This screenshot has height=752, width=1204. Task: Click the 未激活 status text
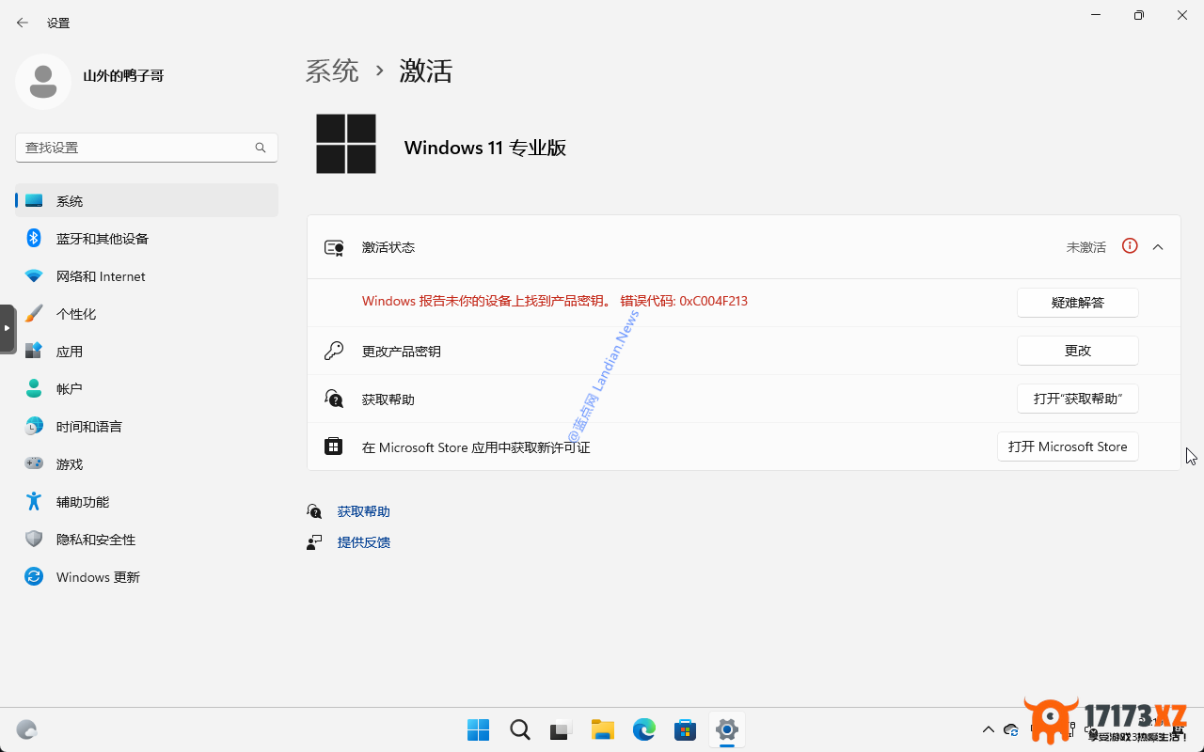pyautogui.click(x=1086, y=247)
